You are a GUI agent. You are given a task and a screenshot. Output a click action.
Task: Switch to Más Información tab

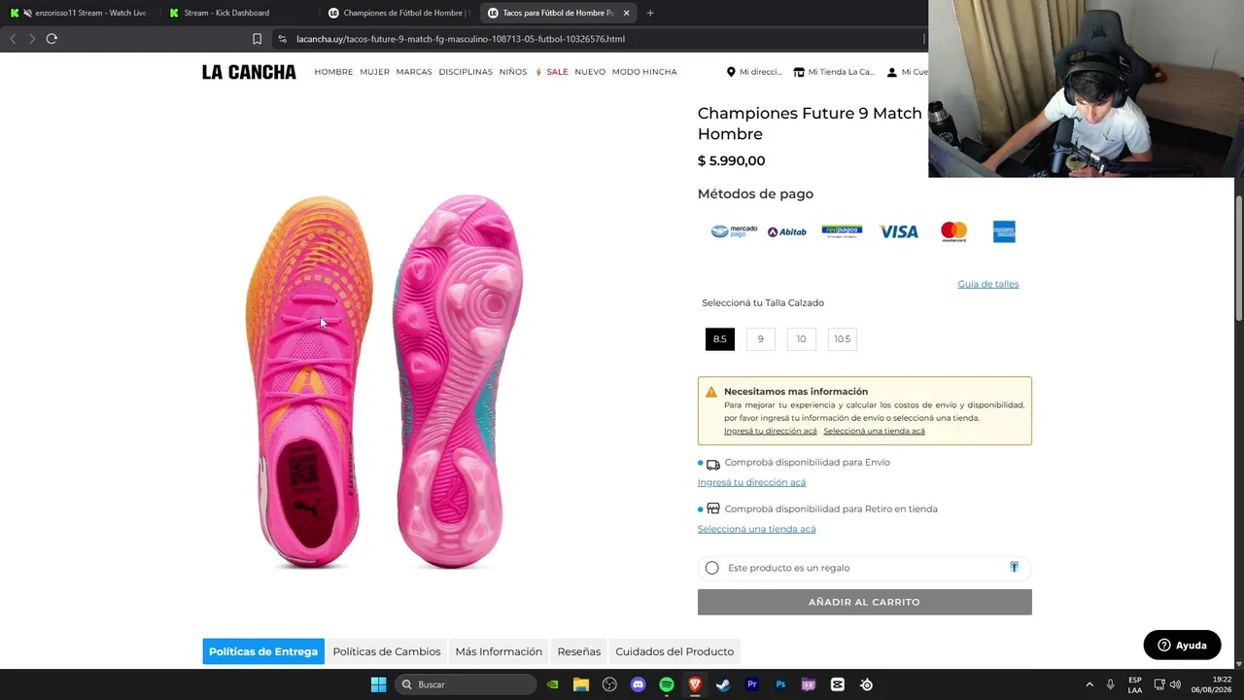point(499,651)
